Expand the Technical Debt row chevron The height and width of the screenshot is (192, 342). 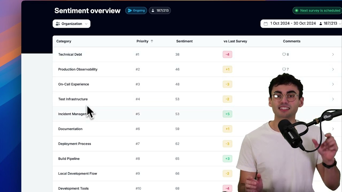333,54
